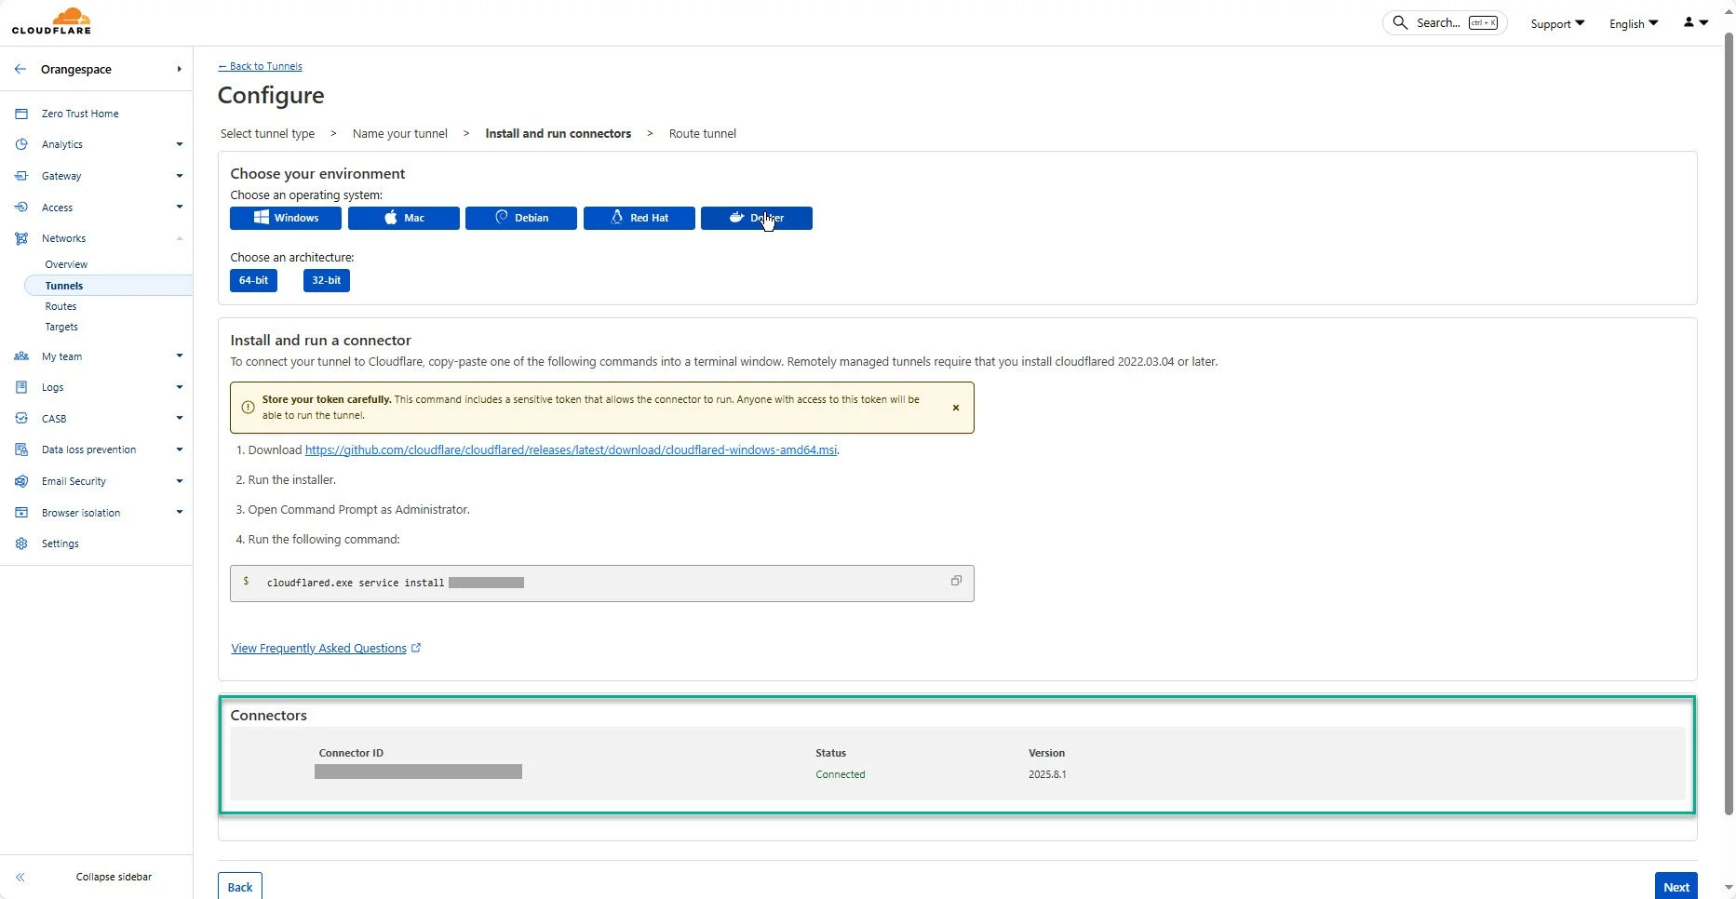Viewport: 1736px width, 899px height.
Task: Click the Browser isolation icon
Action: 21,513
